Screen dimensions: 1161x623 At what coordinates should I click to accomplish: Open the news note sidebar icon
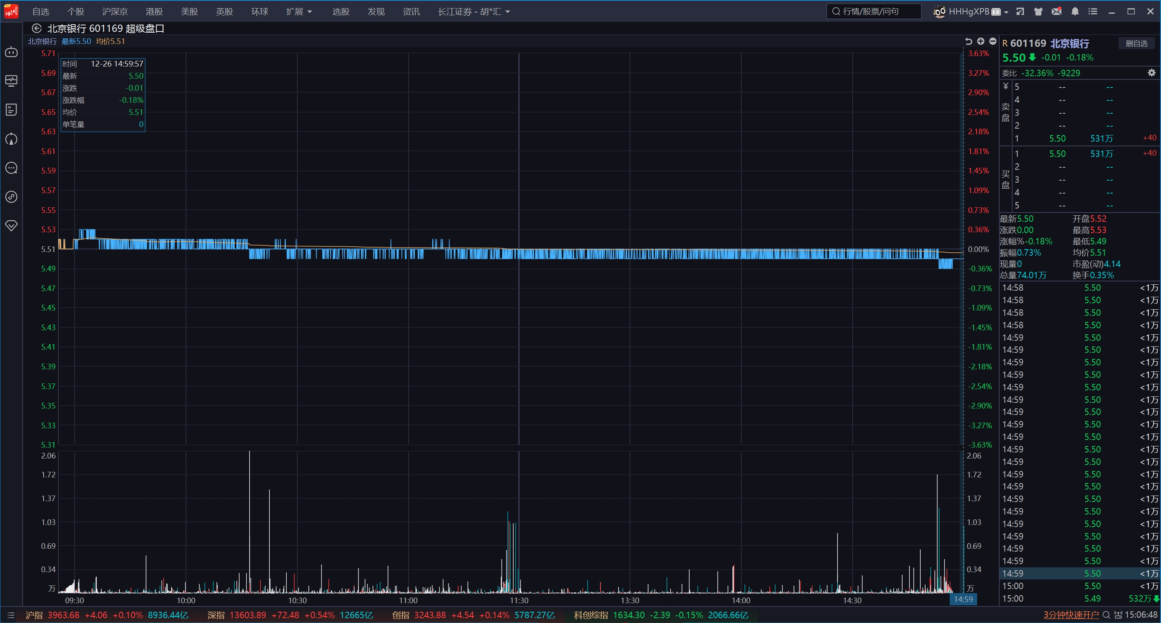[11, 110]
